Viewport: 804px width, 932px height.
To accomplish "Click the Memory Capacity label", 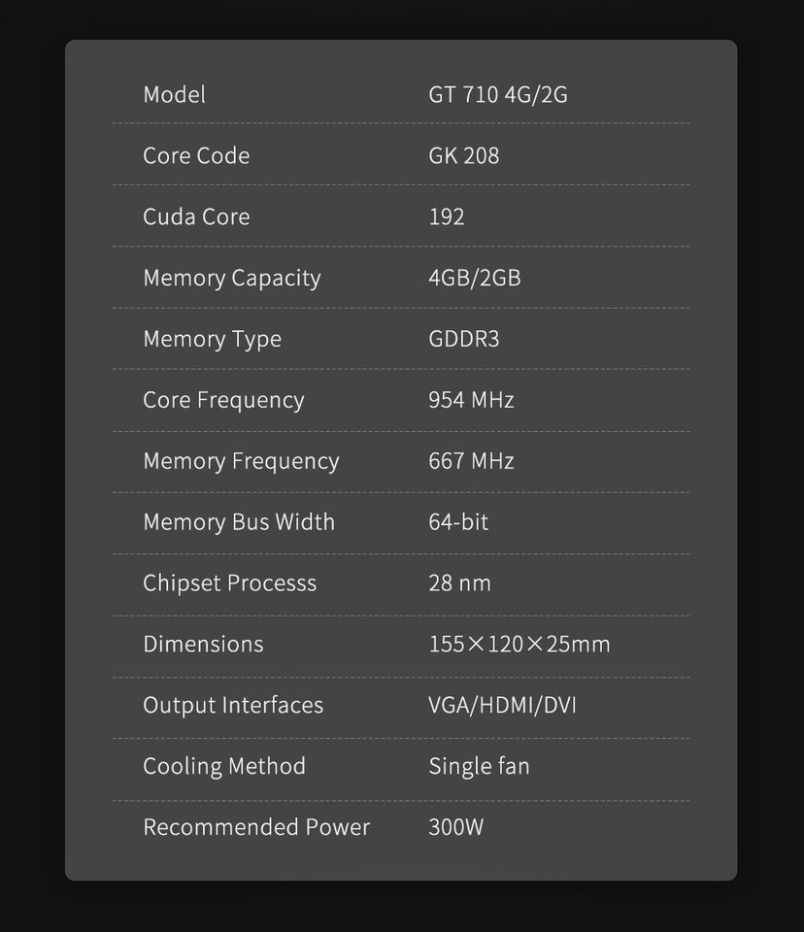I will [x=231, y=279].
